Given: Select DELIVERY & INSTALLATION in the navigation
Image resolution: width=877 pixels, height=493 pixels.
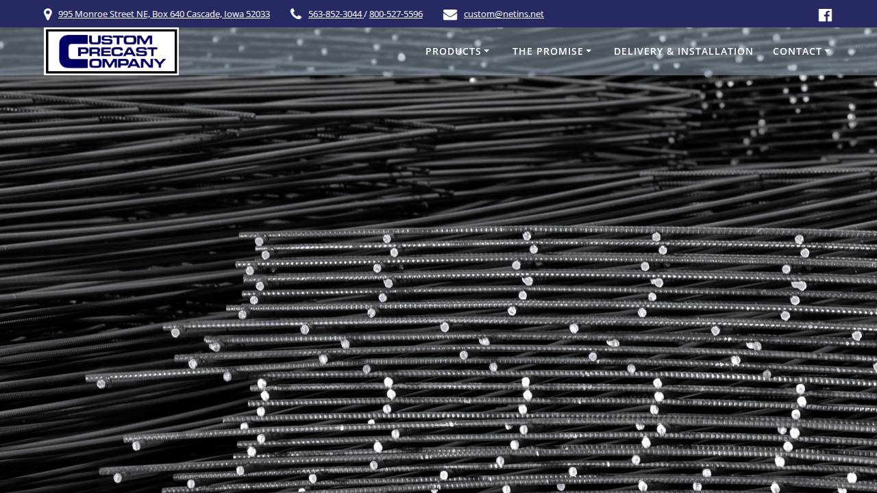Looking at the screenshot, I should tap(683, 51).
